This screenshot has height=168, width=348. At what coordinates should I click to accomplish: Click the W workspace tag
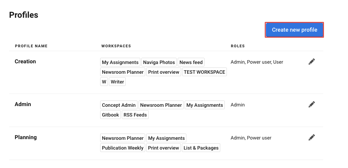[104, 82]
